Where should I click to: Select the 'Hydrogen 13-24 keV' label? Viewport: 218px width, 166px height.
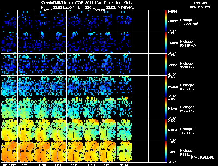(187, 131)
